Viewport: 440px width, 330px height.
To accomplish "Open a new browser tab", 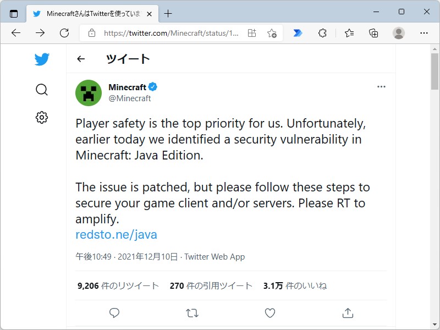I will coord(168,14).
